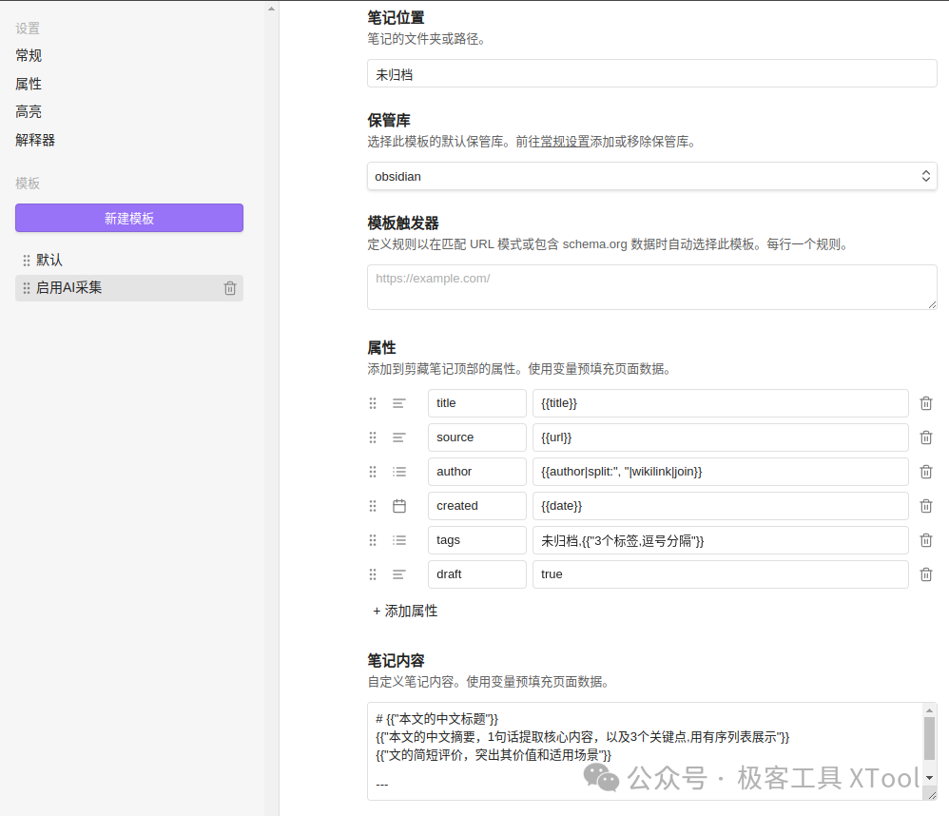Open the 常规 settings section
The image size is (949, 816).
coord(28,55)
